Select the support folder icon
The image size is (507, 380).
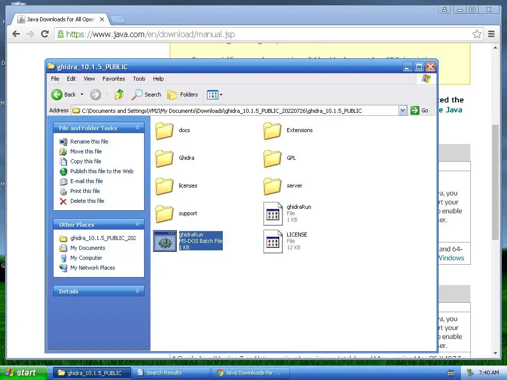pos(164,214)
